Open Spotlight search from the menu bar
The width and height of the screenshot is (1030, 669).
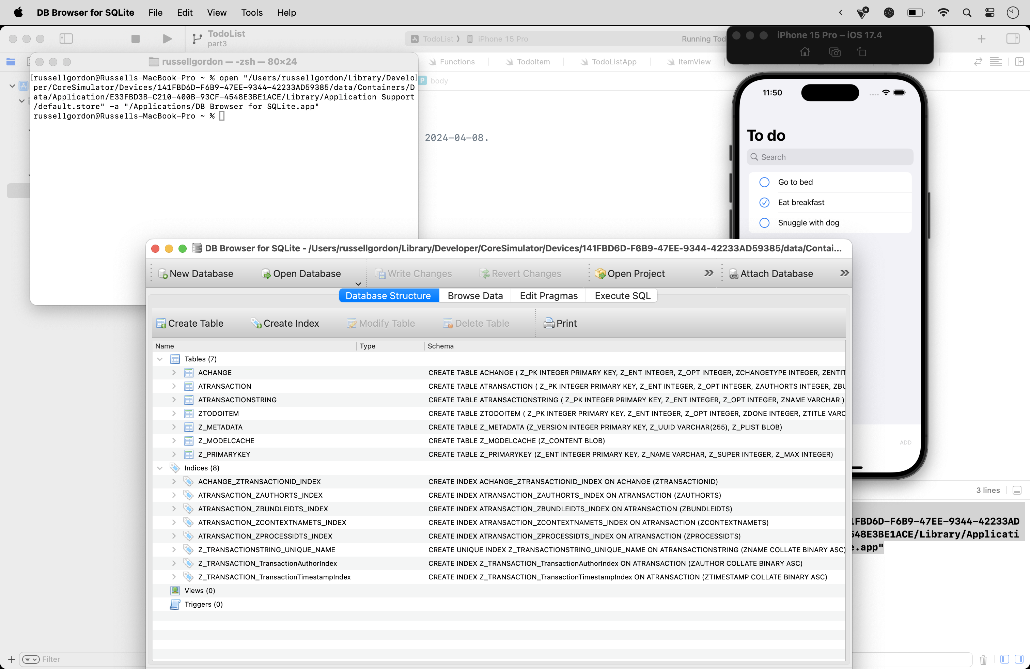967,13
